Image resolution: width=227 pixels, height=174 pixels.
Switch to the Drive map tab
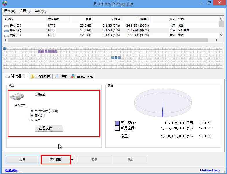pos(82,76)
